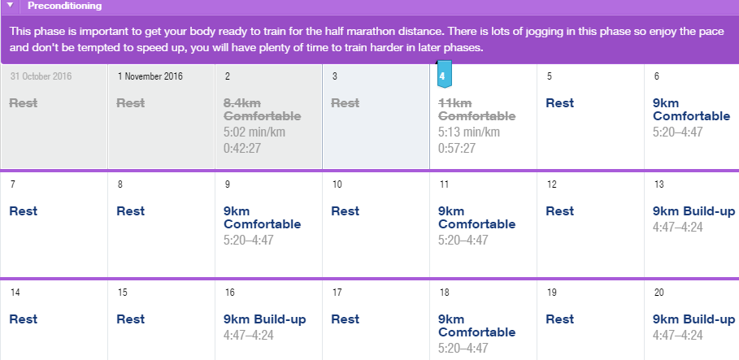Select Rest on 31 October 2016

[x=23, y=103]
